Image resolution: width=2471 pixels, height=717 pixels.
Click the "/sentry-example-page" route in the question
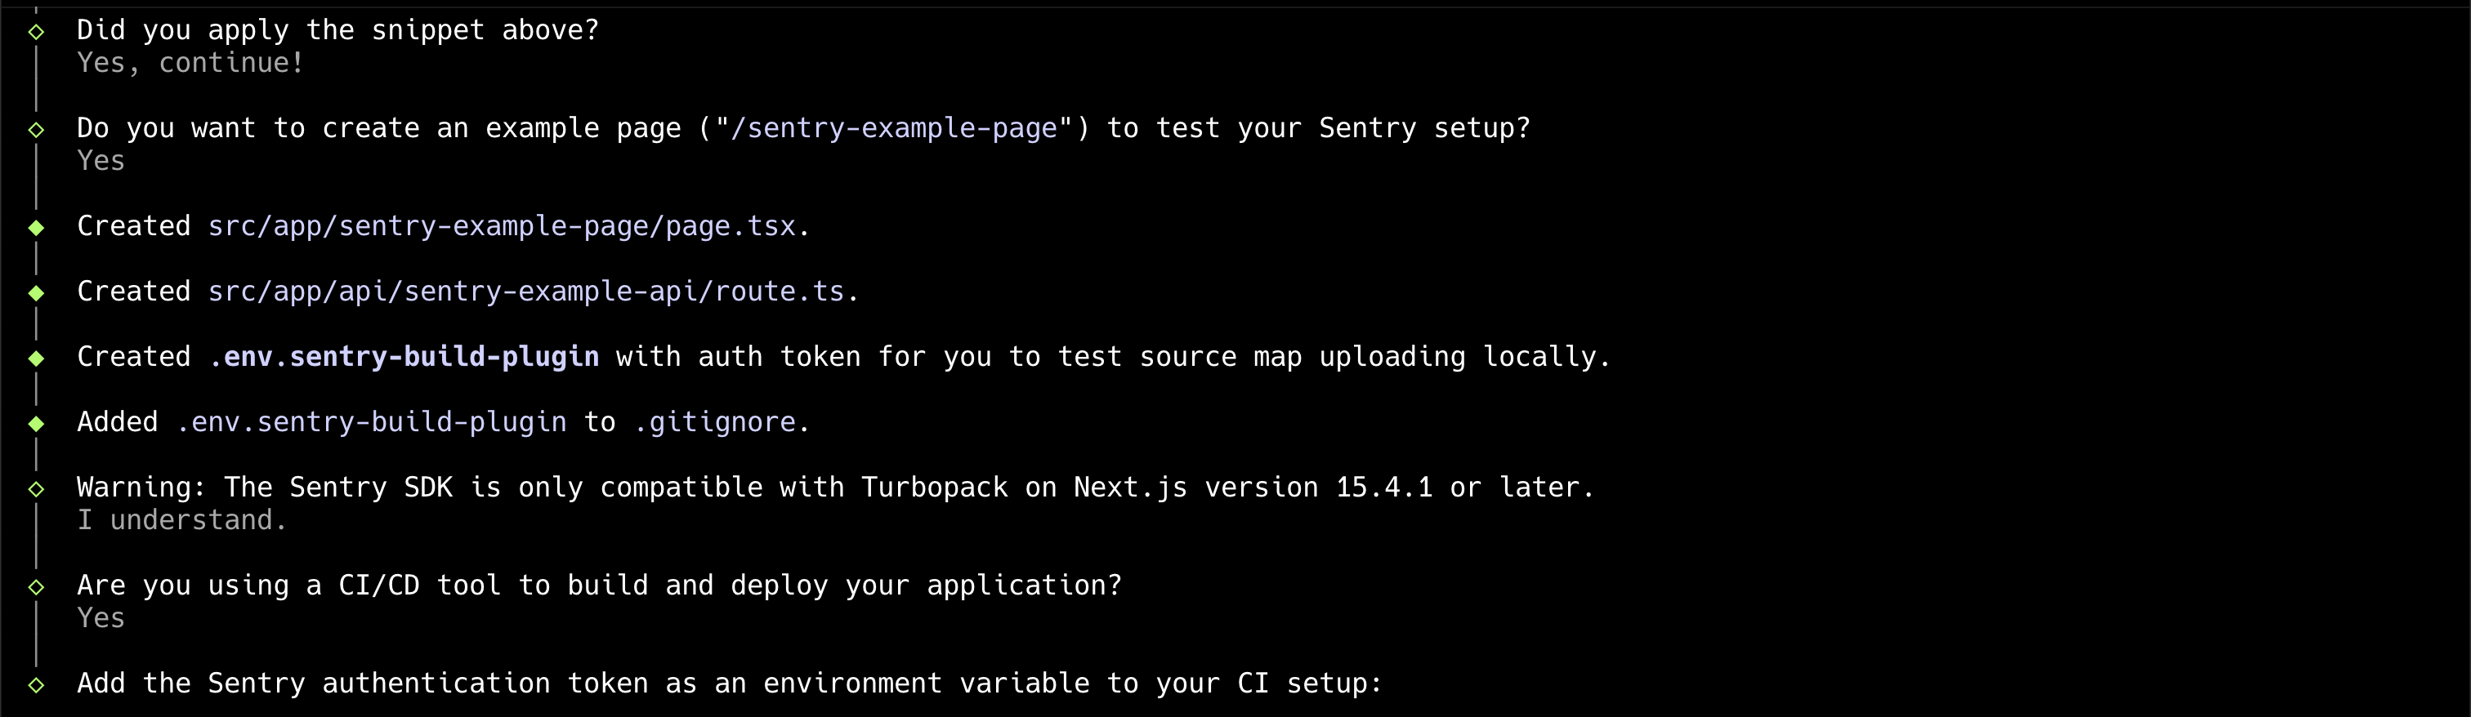893,128
